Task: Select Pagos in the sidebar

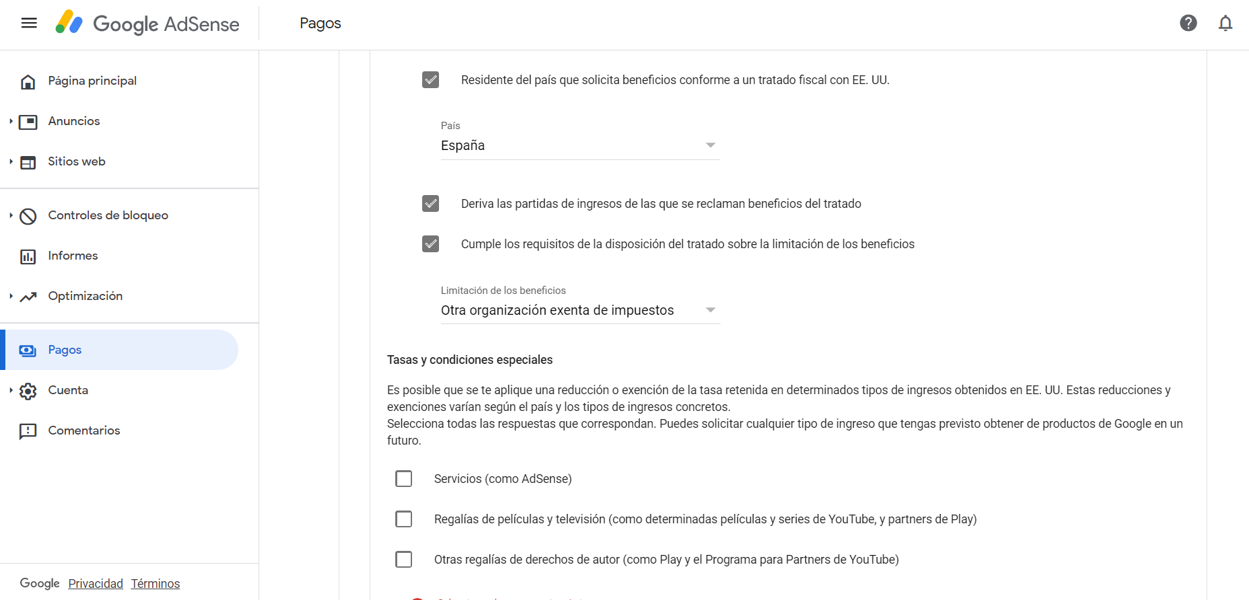Action: [65, 350]
